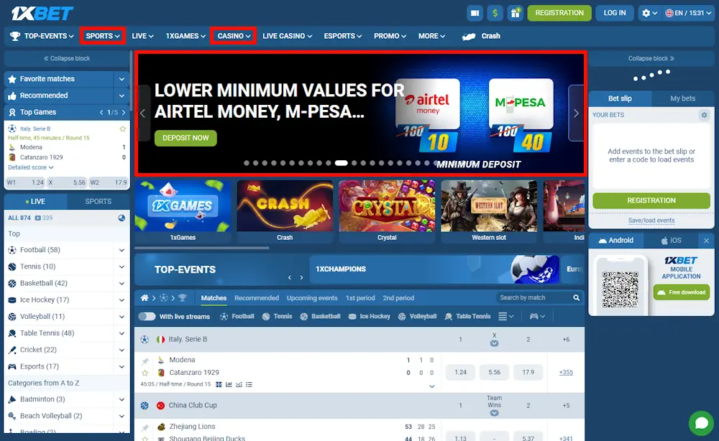Switch to the My bets tab
This screenshot has width=719, height=441.
click(x=684, y=98)
